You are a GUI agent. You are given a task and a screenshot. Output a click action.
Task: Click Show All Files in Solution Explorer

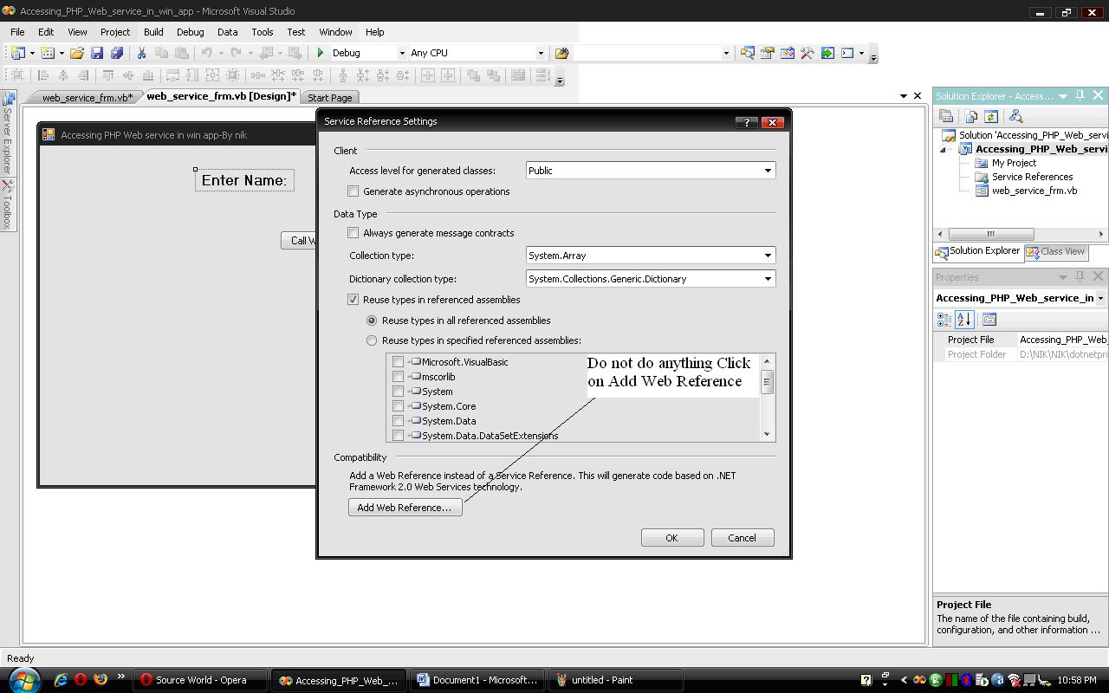tap(971, 116)
